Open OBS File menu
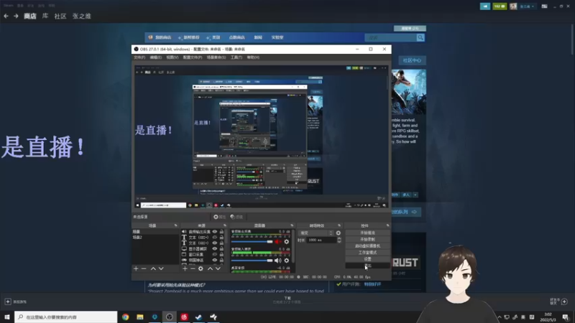575x323 pixels. click(x=139, y=57)
